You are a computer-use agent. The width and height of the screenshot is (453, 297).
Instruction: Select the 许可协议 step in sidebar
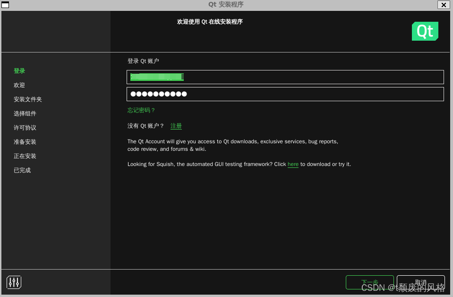pos(25,128)
